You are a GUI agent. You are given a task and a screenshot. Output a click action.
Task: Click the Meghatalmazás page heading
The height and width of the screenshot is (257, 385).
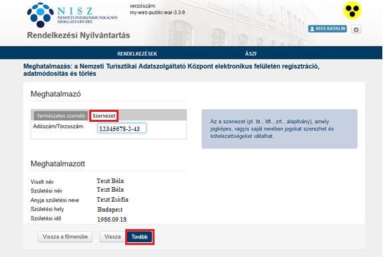pyautogui.click(x=171, y=70)
